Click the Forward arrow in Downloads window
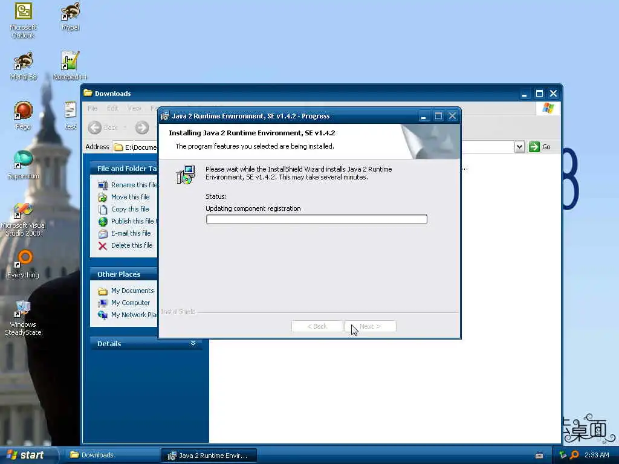The height and width of the screenshot is (464, 619). [142, 127]
